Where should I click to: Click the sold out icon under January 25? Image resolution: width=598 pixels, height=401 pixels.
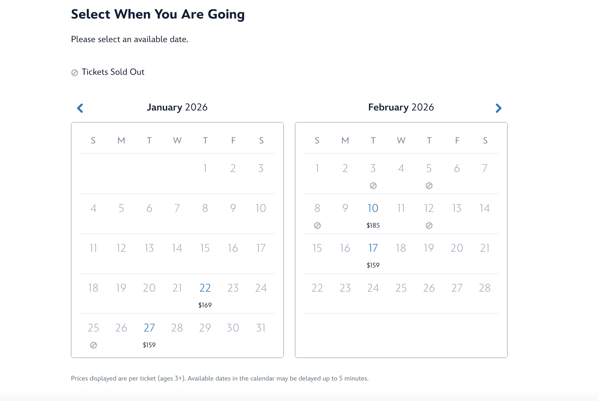(x=93, y=345)
